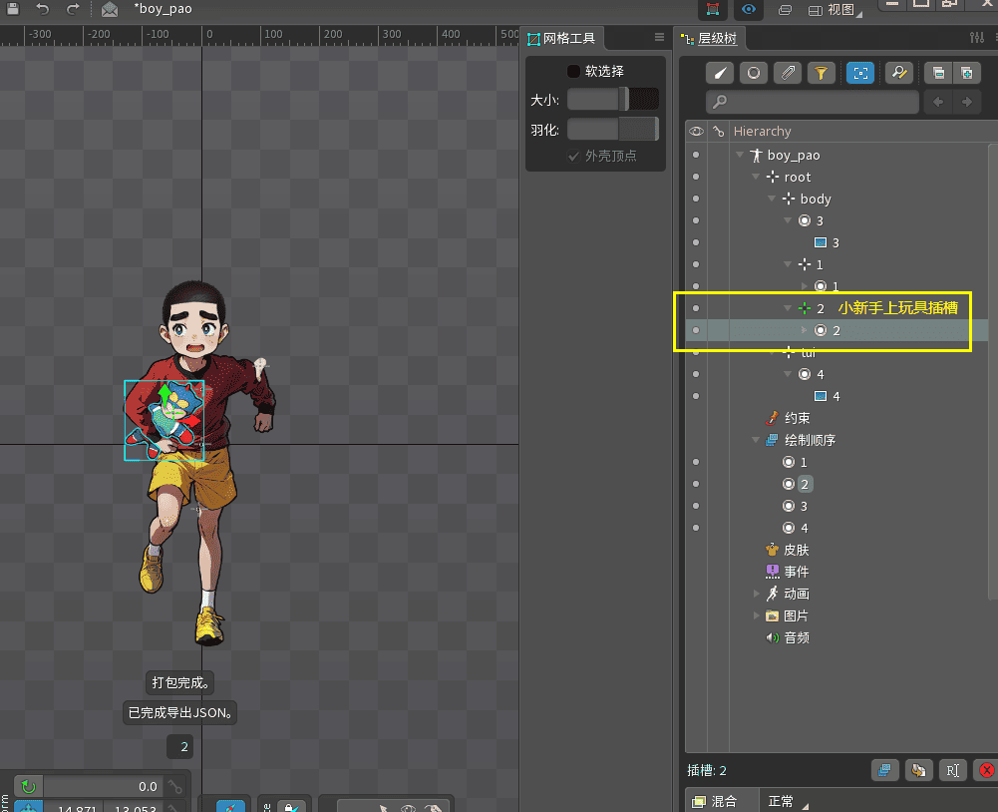Click the red delete icon for slot
Screen dimensions: 998x812
[986, 770]
